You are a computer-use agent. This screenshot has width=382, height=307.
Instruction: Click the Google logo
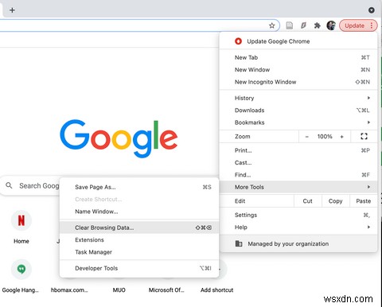click(119, 138)
